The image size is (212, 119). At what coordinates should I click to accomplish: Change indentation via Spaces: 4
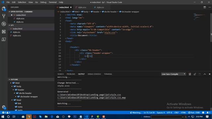tap(161, 112)
